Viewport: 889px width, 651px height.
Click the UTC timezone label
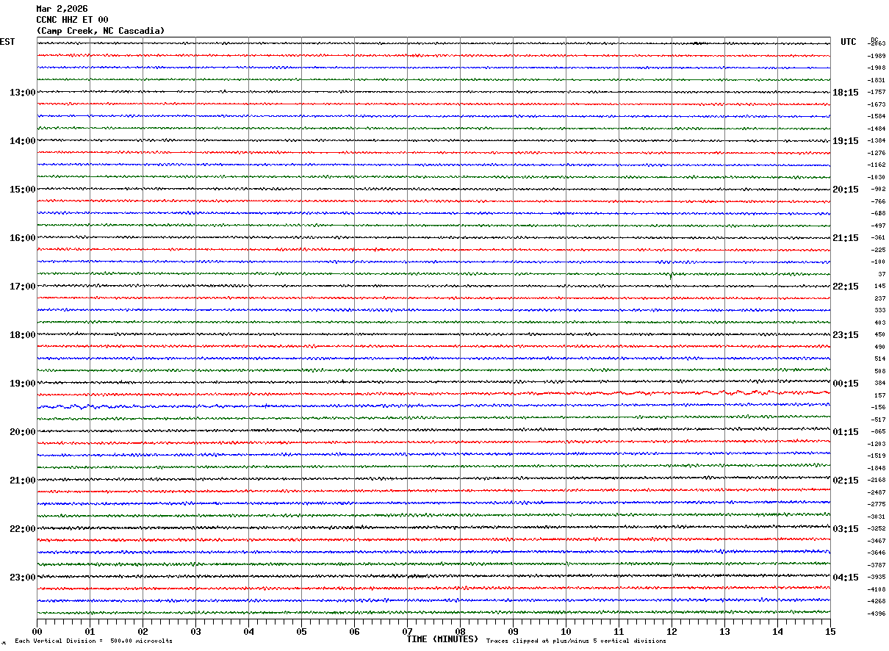click(849, 42)
